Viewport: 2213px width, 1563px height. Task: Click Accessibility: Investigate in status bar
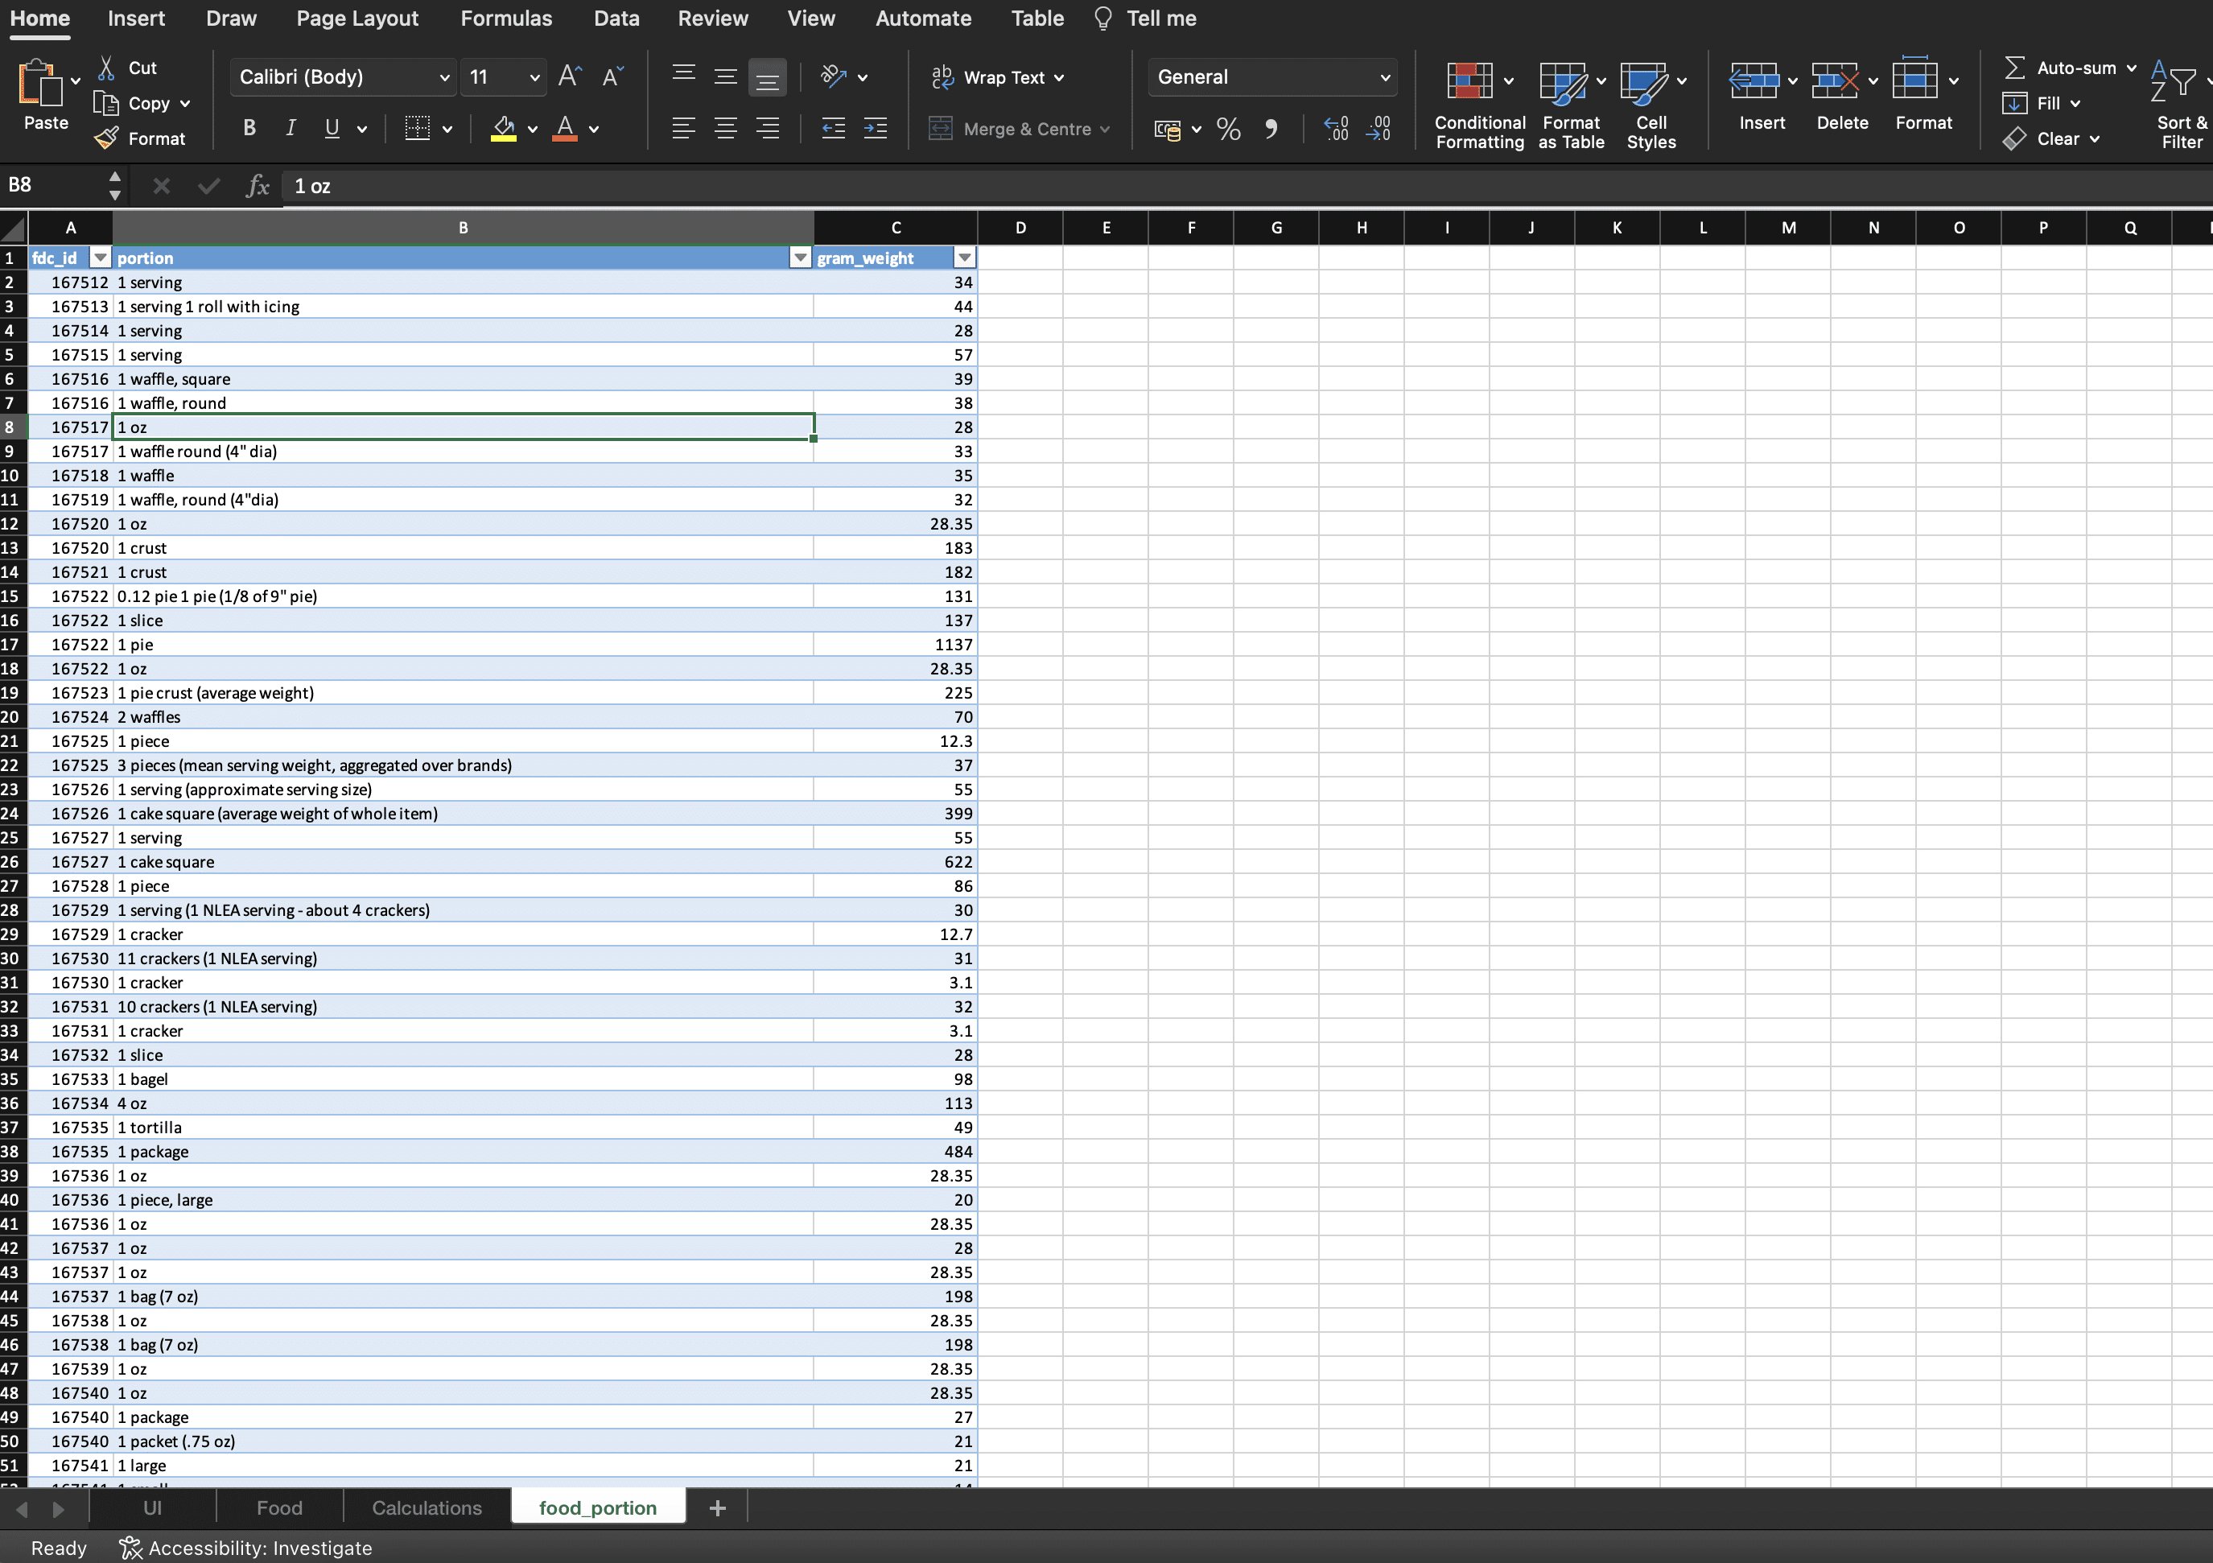(245, 1548)
